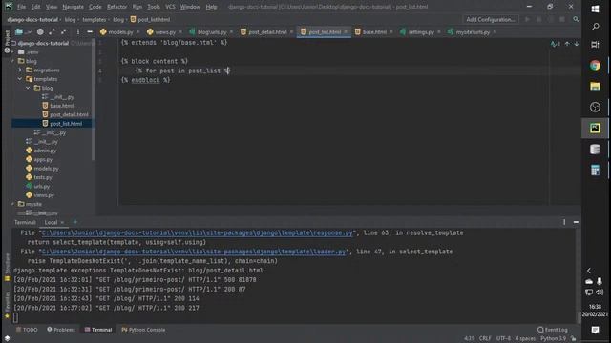The image size is (611, 343).
Task: Go to next highlighted problem arrow
Action: click(577, 44)
